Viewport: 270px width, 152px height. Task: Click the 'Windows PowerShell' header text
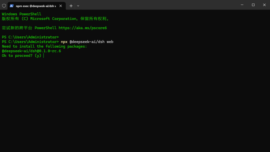click(x=21, y=14)
